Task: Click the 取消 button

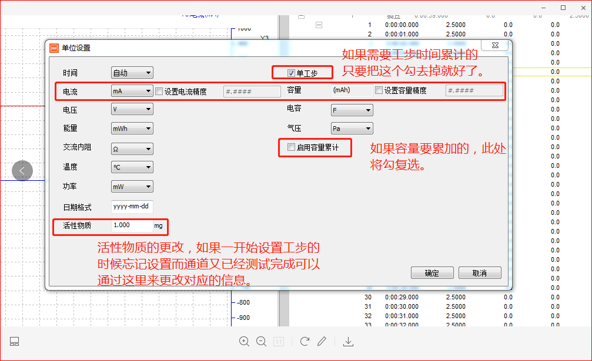Action: pos(480,273)
